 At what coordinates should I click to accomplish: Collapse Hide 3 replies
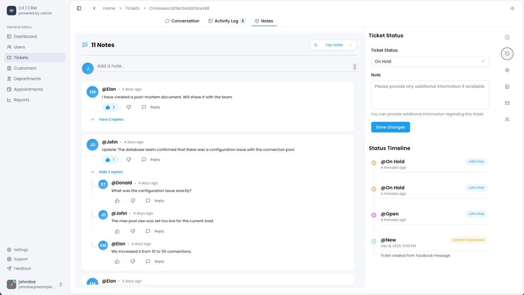pyautogui.click(x=107, y=172)
